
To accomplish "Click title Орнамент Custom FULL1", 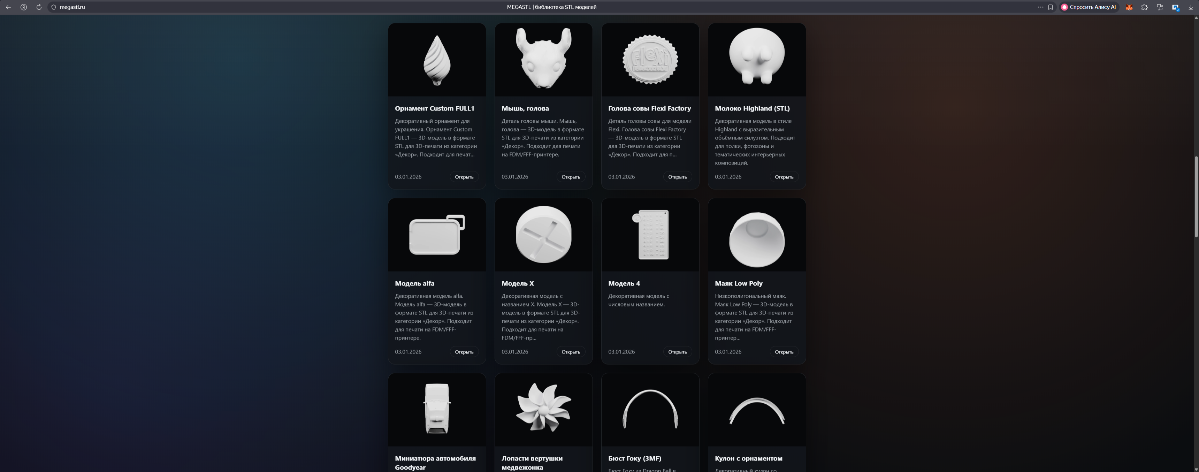I will tap(434, 108).
